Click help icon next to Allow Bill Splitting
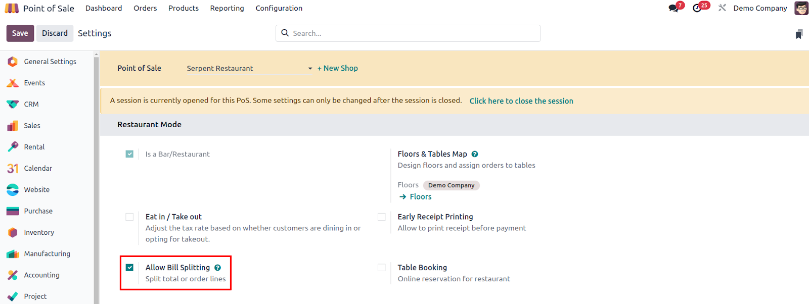This screenshot has height=304, width=809. pyautogui.click(x=217, y=268)
